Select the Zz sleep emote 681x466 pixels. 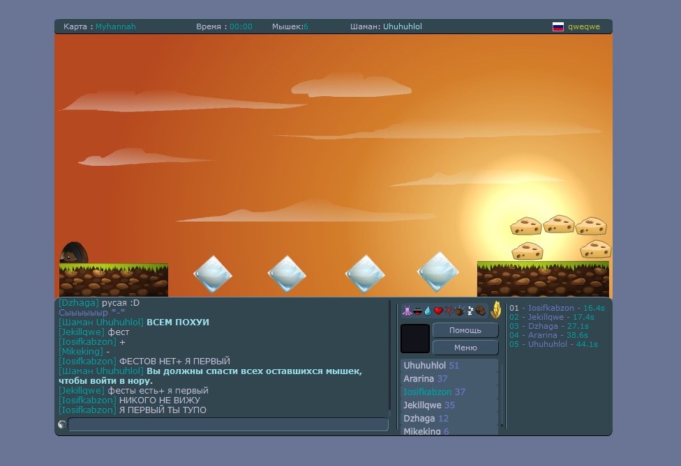(x=470, y=311)
